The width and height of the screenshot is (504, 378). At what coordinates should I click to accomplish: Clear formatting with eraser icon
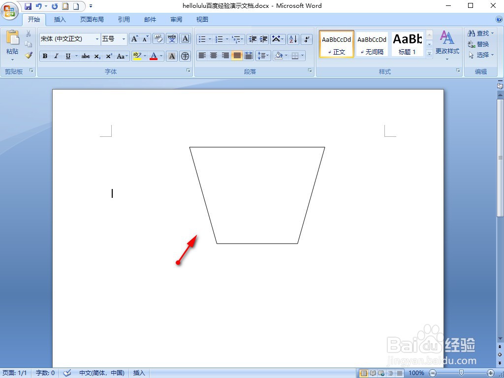[158, 39]
